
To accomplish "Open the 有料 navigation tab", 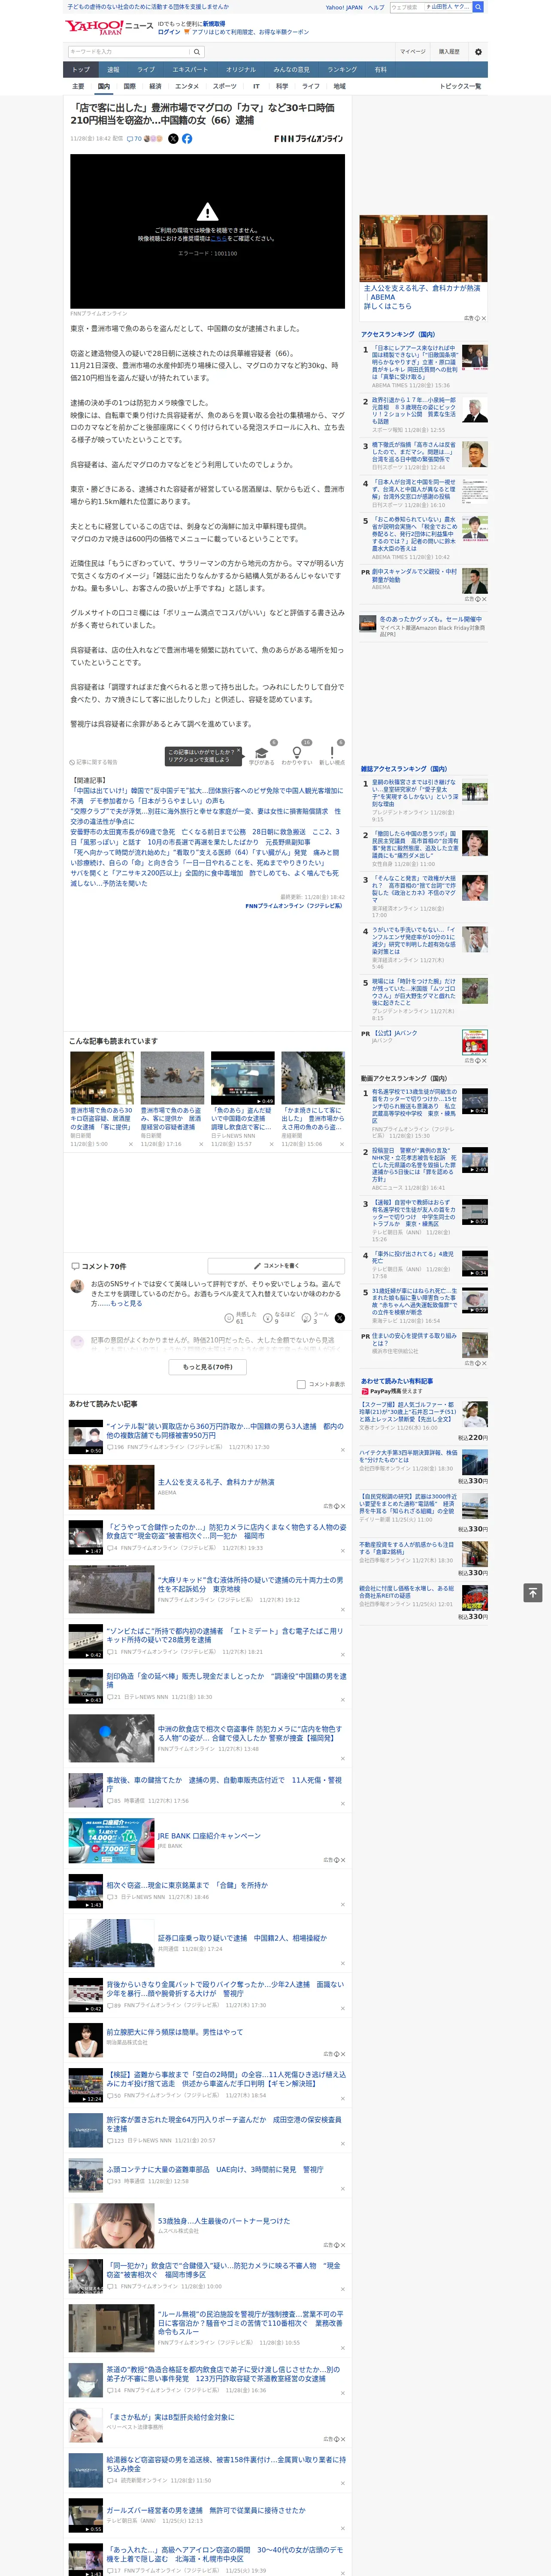I will 380,70.
